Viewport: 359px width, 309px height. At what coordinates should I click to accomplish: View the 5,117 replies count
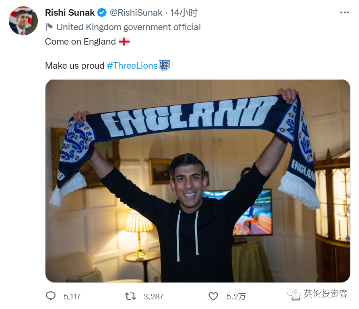tap(72, 297)
